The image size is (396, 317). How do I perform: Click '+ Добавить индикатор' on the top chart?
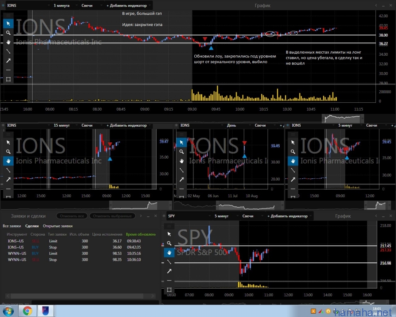pyautogui.click(x=127, y=6)
